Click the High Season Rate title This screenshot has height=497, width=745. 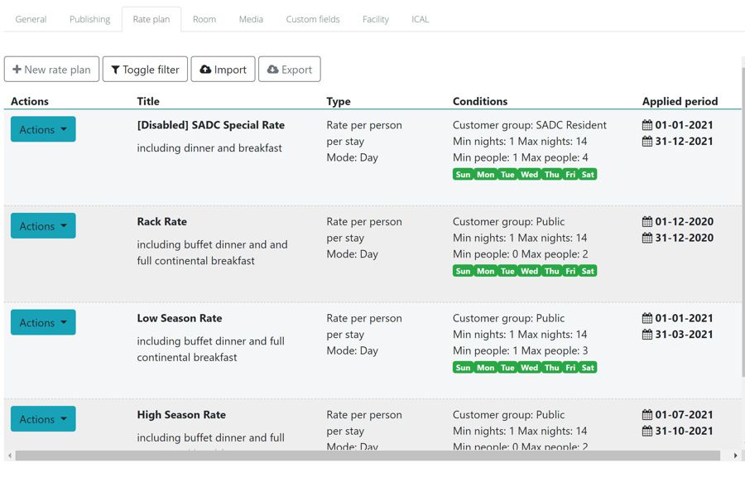pos(181,415)
